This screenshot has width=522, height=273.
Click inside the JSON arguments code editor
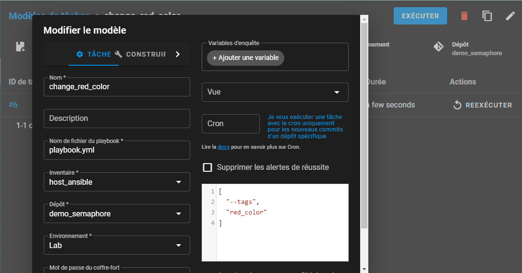coord(275,223)
